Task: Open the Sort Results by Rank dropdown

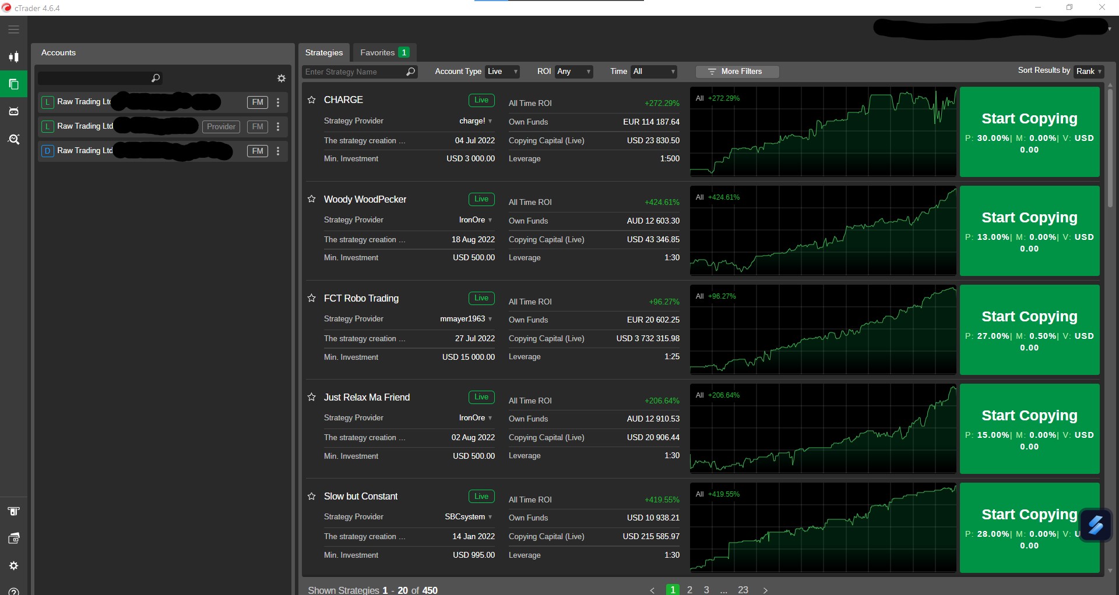Action: click(x=1089, y=71)
